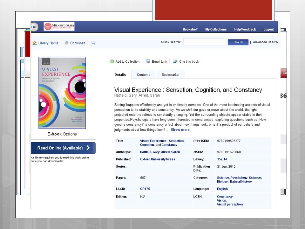Click the Cite this book text
This screenshot has width=305, height=229.
(x=189, y=61)
